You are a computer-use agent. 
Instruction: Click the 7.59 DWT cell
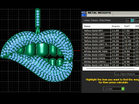[129, 55]
